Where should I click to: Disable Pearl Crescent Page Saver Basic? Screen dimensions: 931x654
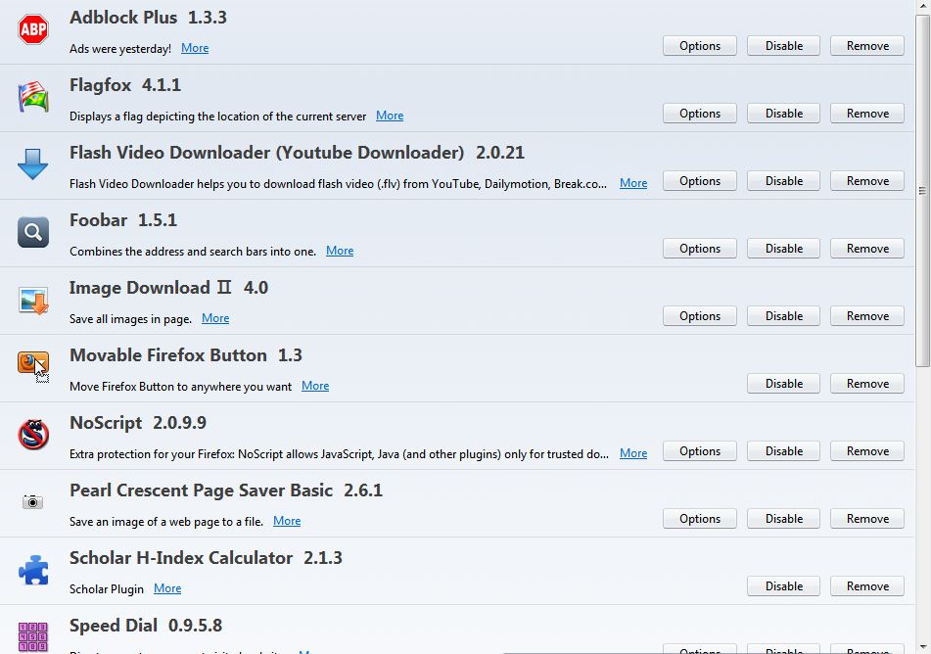784,519
